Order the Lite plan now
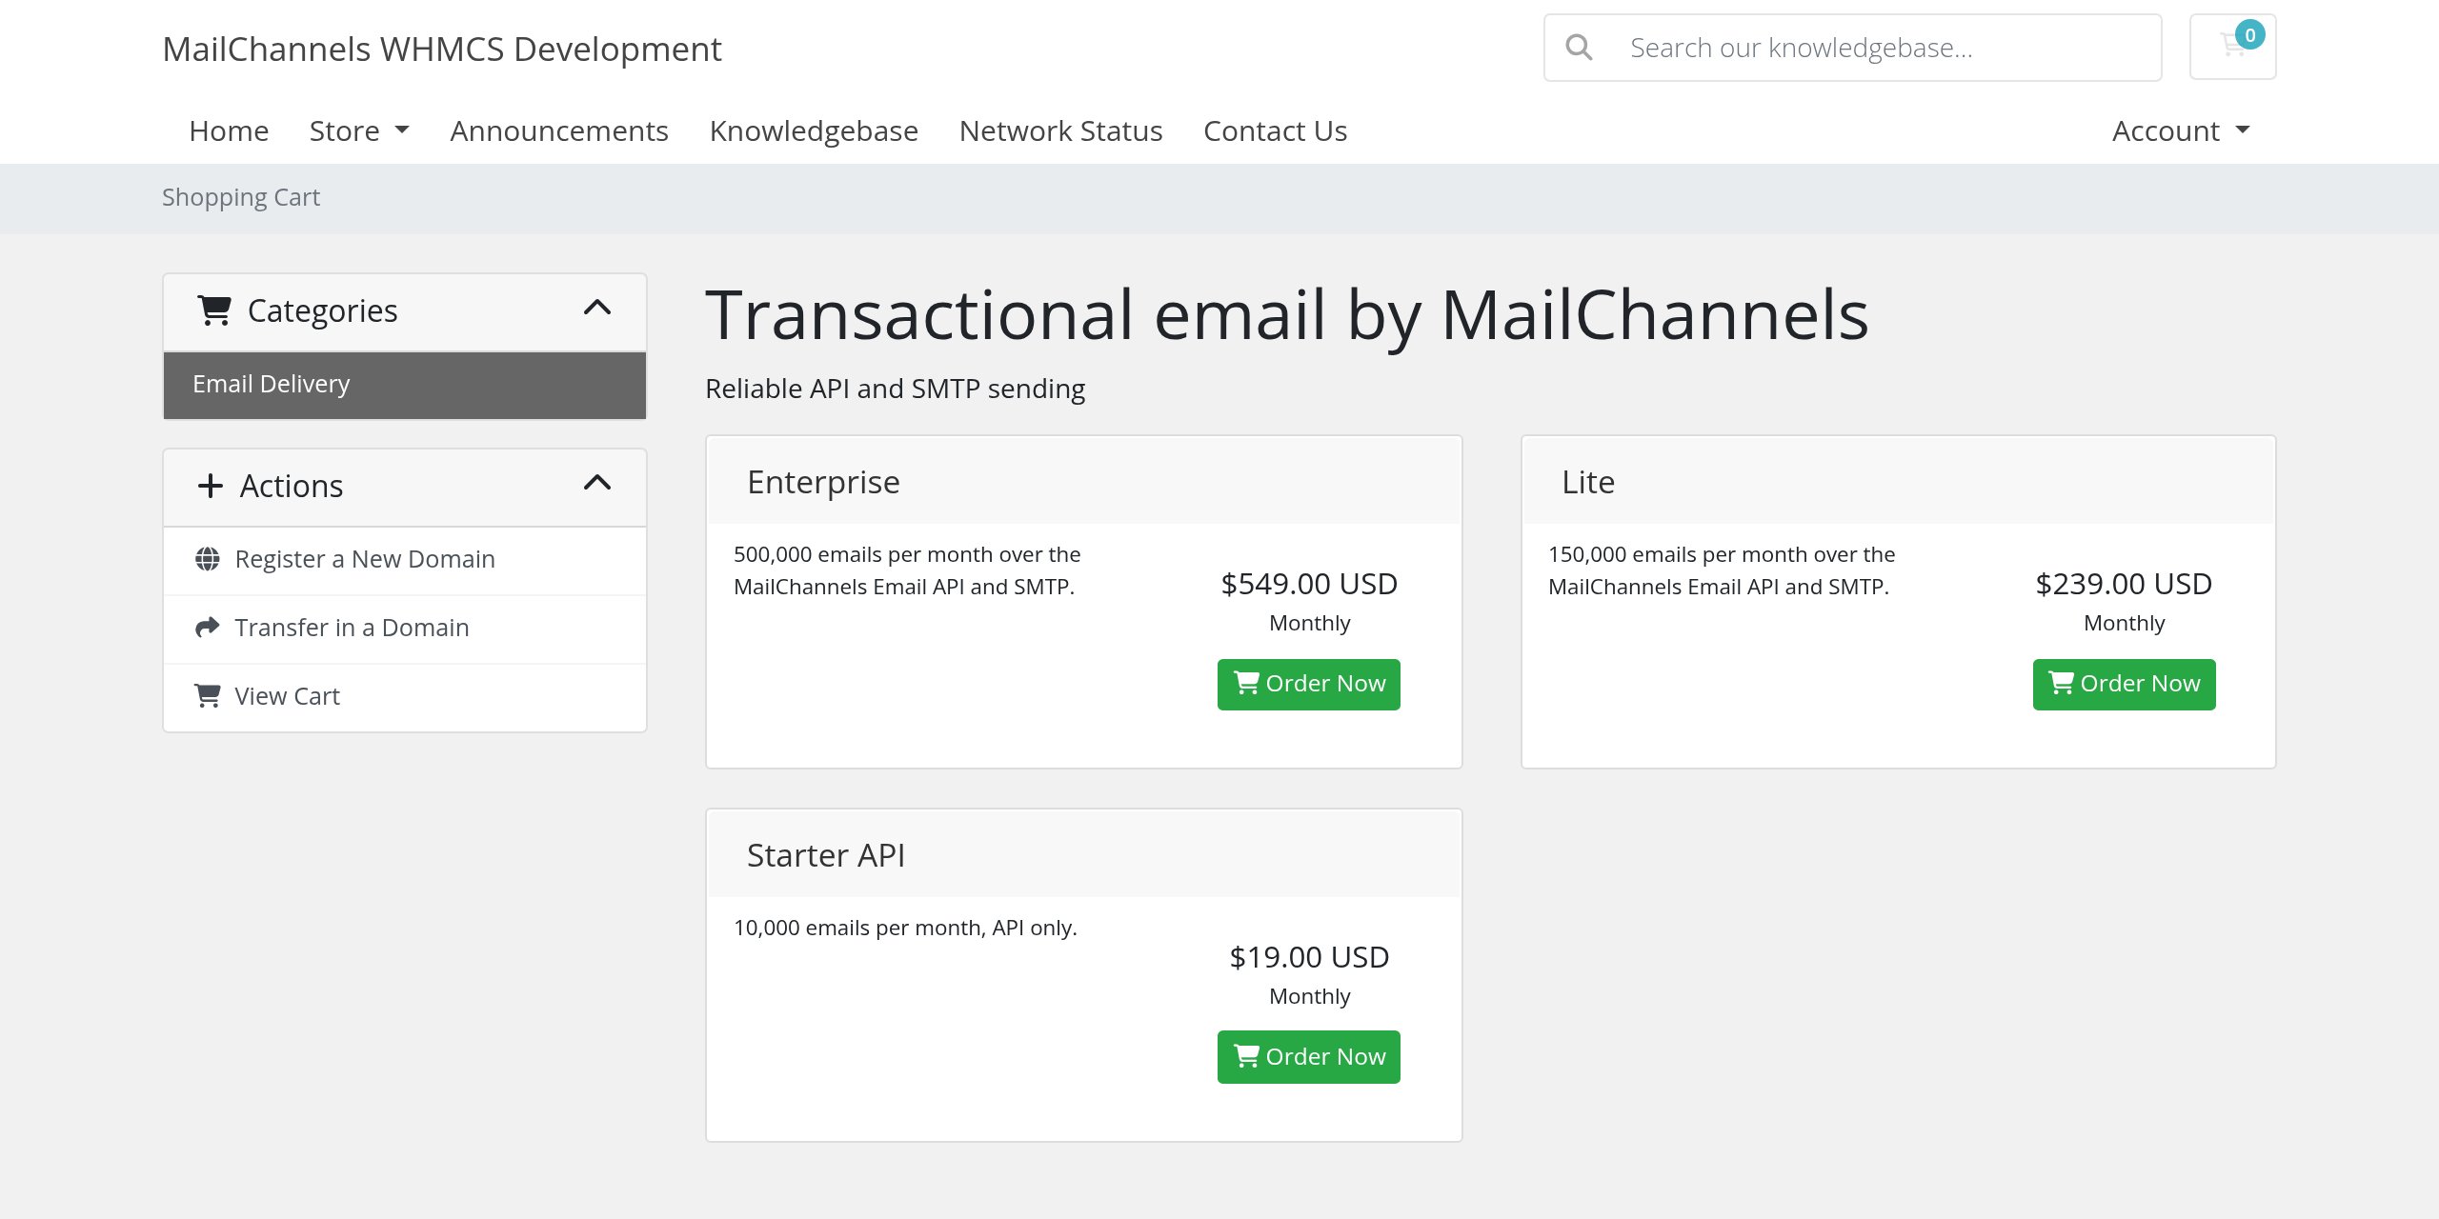This screenshot has height=1219, width=2439. pyautogui.click(x=2124, y=684)
